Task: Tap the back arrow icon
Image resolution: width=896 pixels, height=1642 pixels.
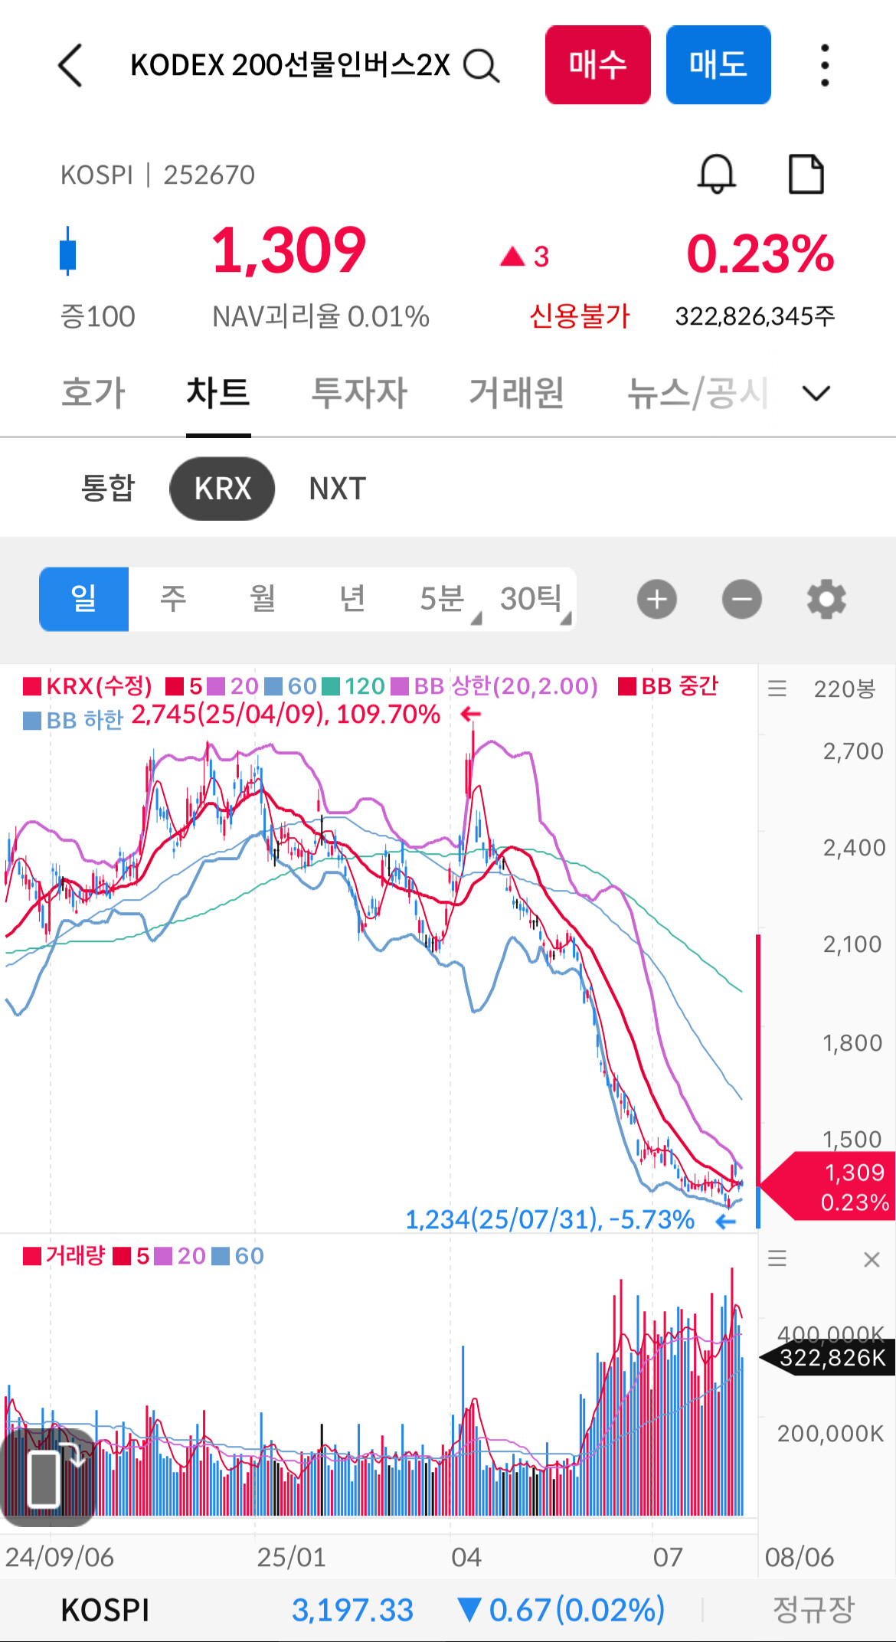Action: pos(70,65)
